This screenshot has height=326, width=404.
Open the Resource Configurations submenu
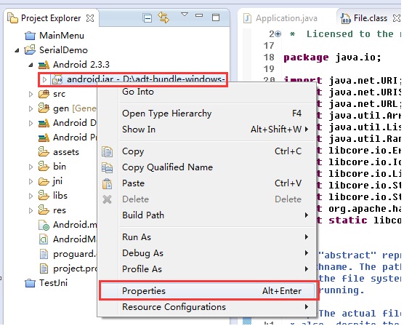207,307
